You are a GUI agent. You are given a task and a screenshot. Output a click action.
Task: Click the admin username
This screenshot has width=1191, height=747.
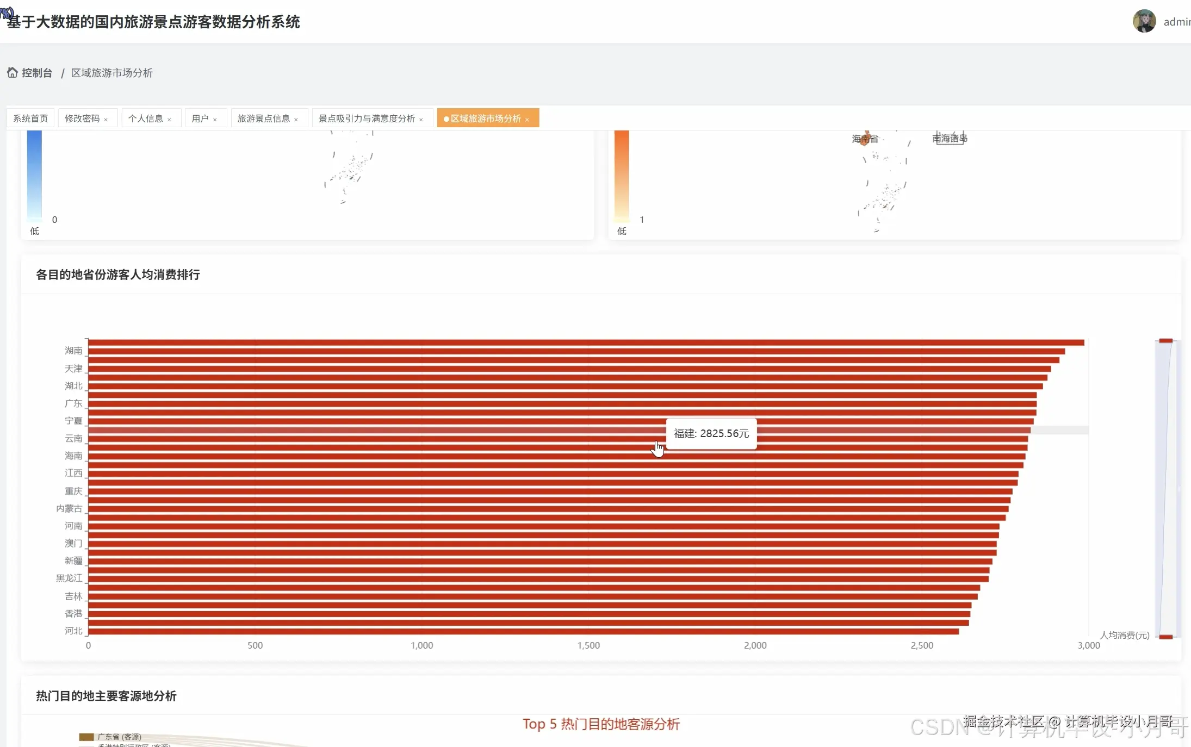[x=1176, y=22]
